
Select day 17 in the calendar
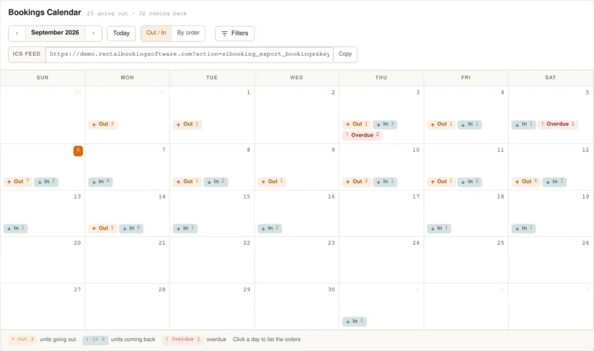tap(381, 214)
